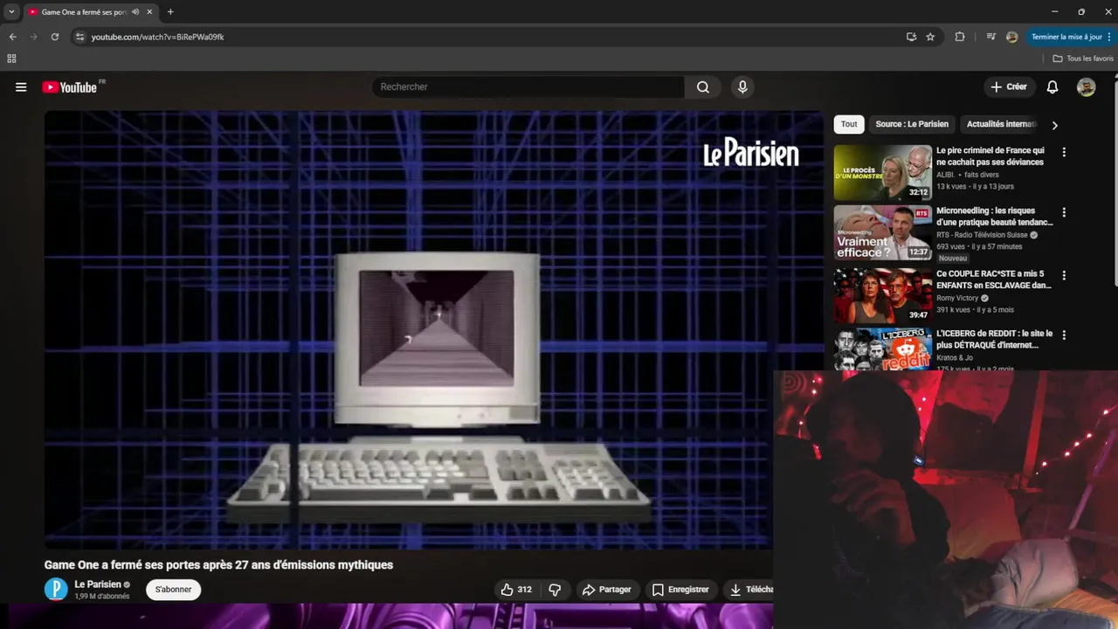The height and width of the screenshot is (629, 1118).
Task: Go forward in browser history
Action: [x=33, y=37]
